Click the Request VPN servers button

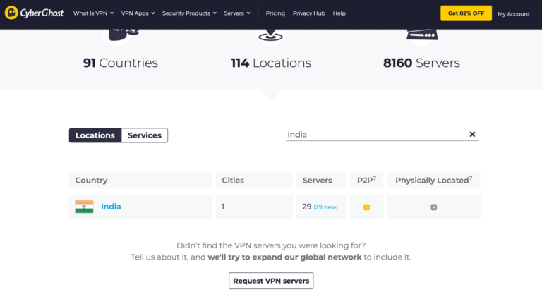pos(271,281)
